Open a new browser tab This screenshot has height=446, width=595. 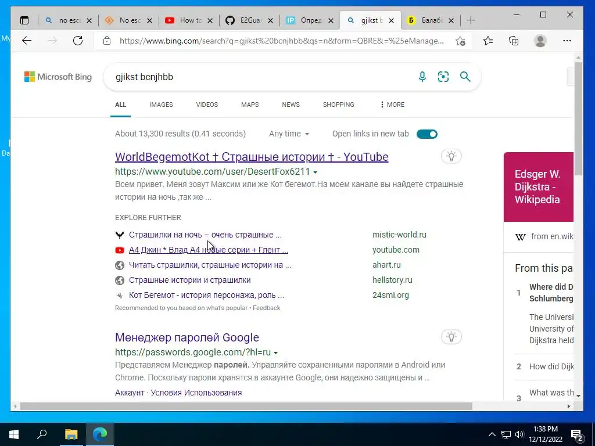tap(471, 20)
